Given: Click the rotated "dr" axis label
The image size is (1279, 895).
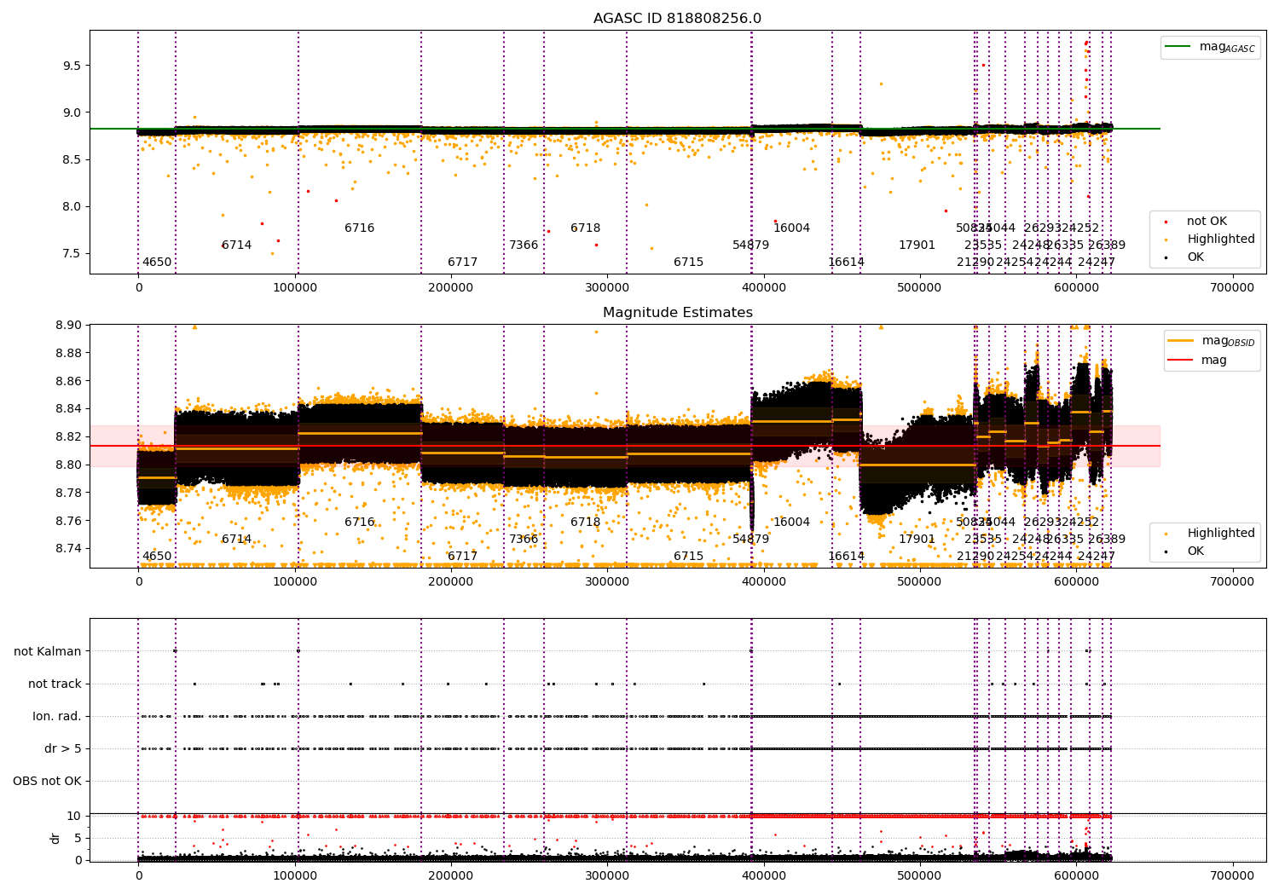Looking at the screenshot, I should 55,838.
